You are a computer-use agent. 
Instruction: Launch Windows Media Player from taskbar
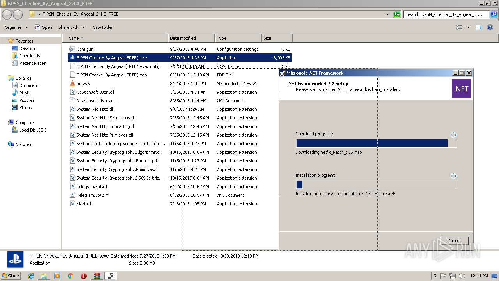(57, 276)
